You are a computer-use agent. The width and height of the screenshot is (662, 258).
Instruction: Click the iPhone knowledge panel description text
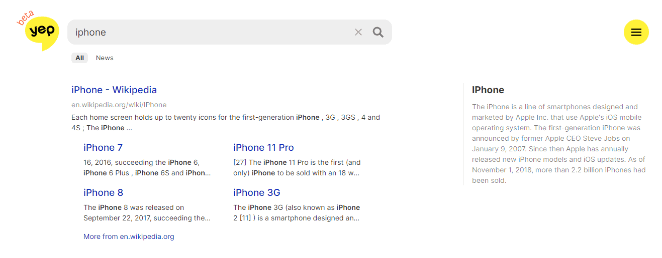click(x=558, y=143)
